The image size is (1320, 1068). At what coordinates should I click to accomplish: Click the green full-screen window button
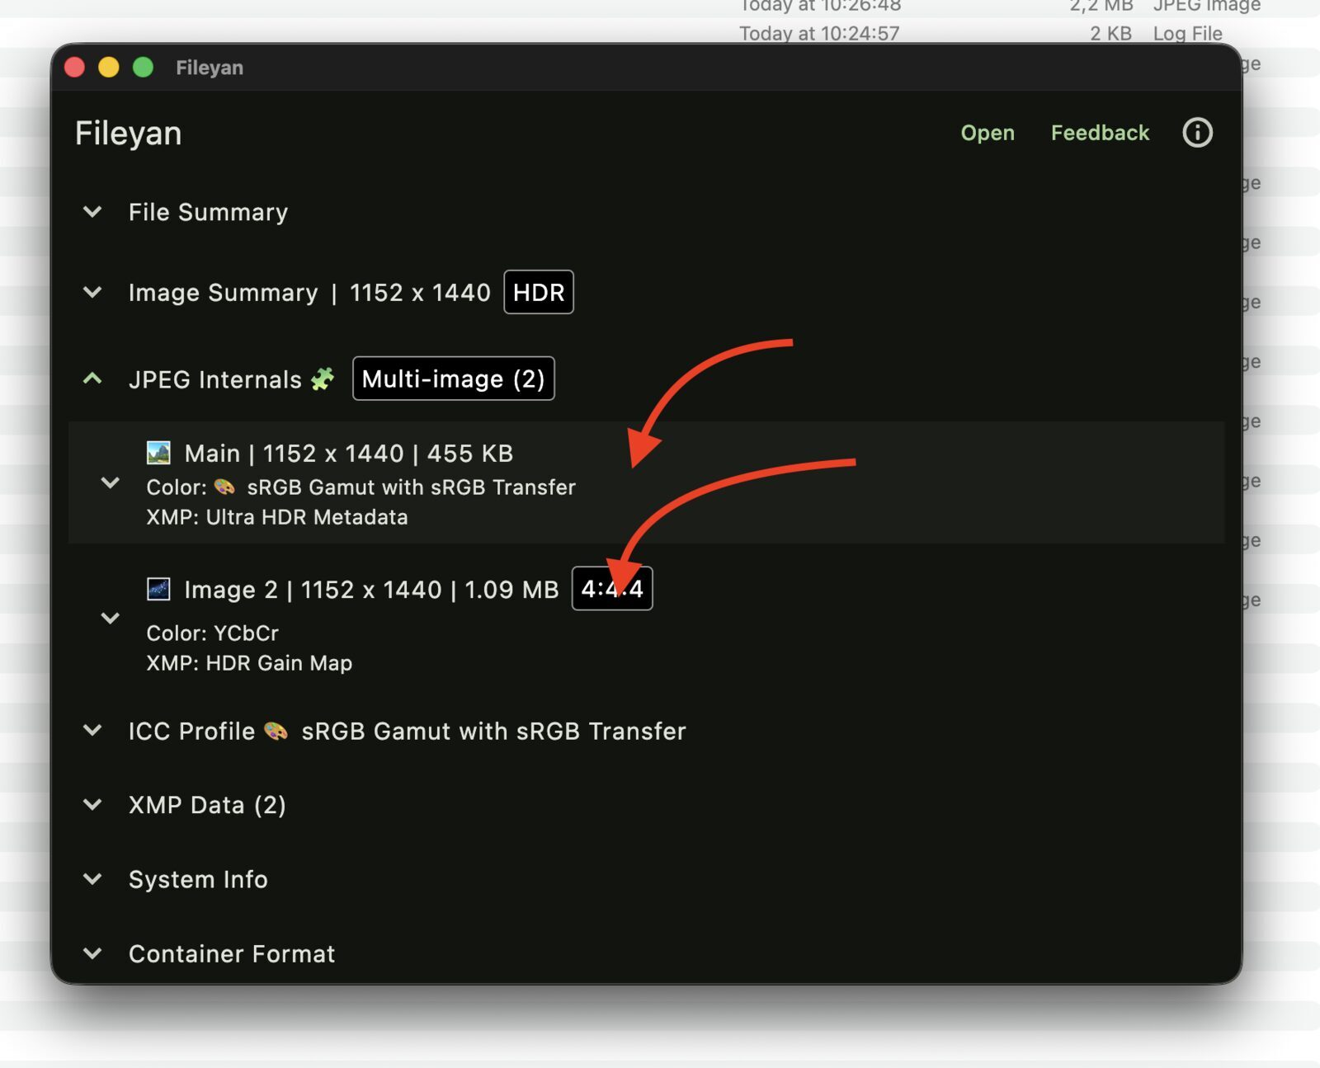click(x=144, y=67)
